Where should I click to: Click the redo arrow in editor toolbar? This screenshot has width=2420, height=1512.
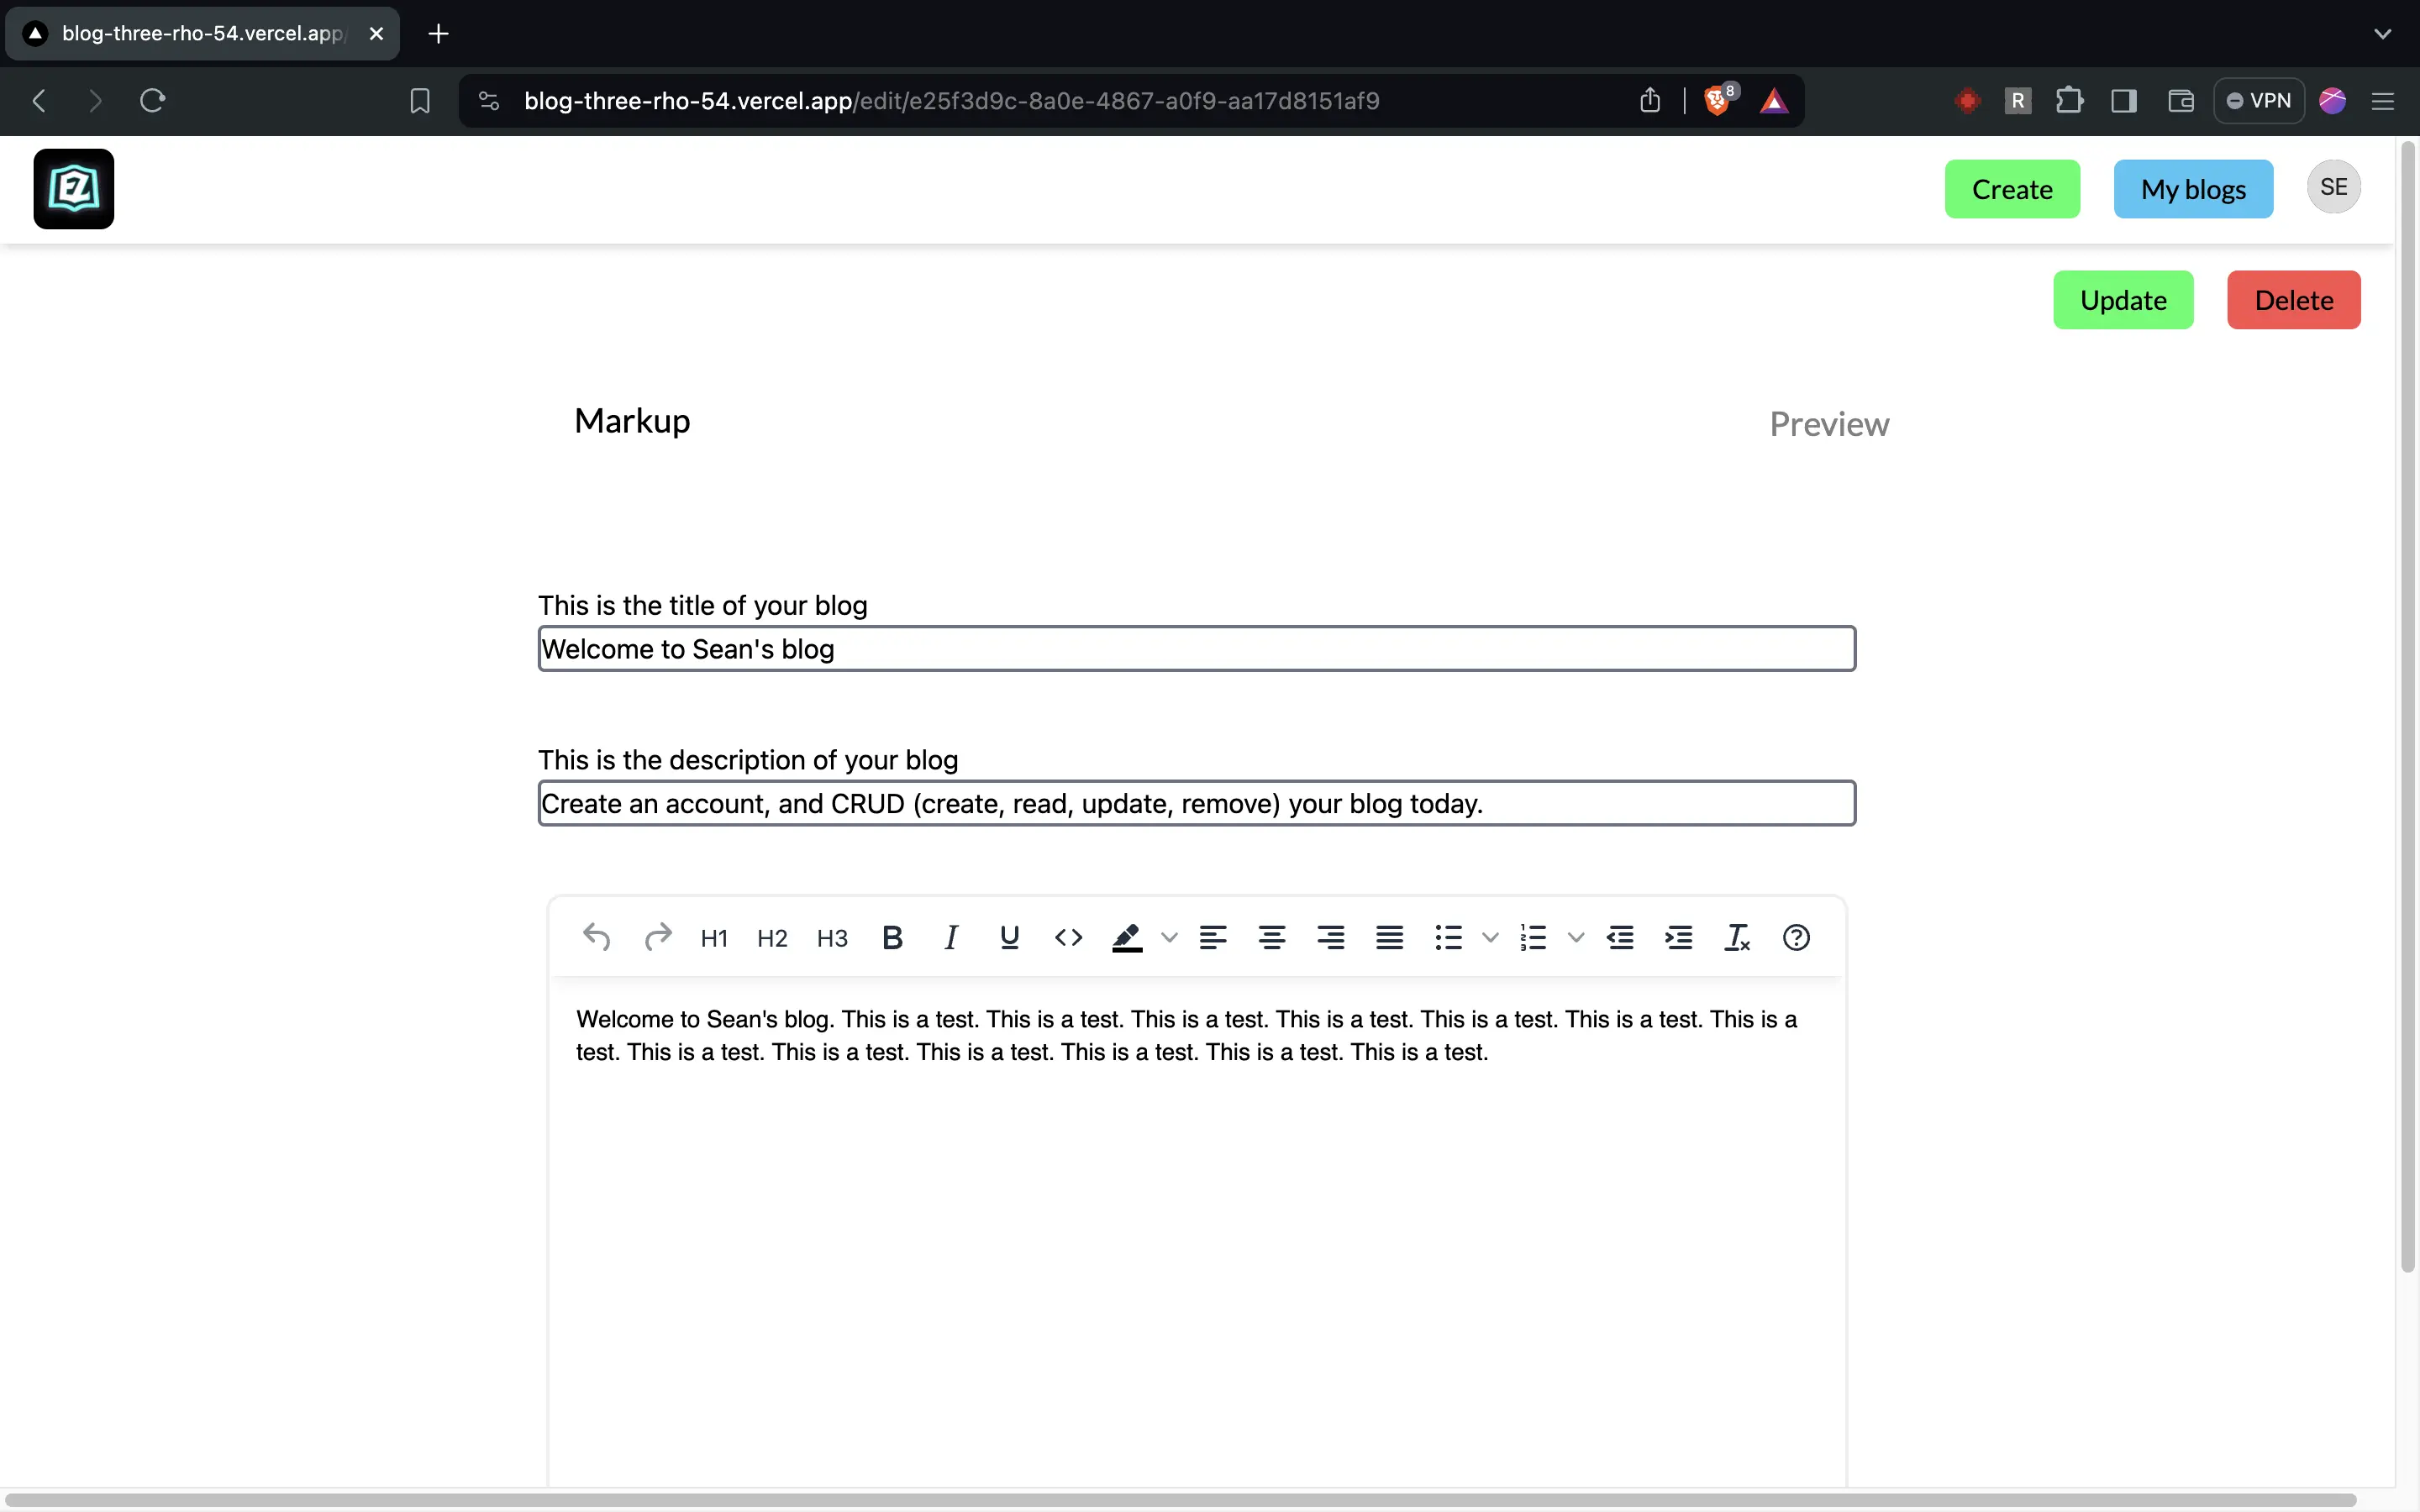pyautogui.click(x=657, y=937)
